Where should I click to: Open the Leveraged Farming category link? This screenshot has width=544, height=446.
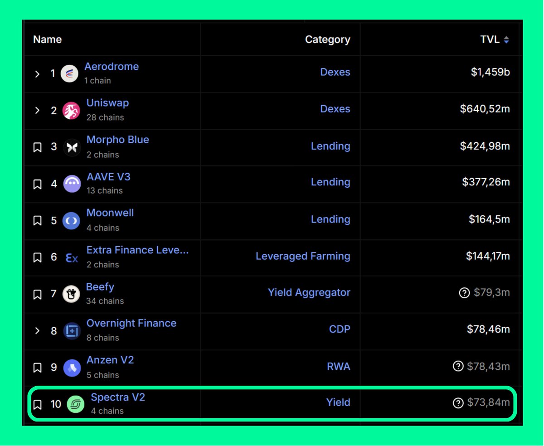(303, 256)
